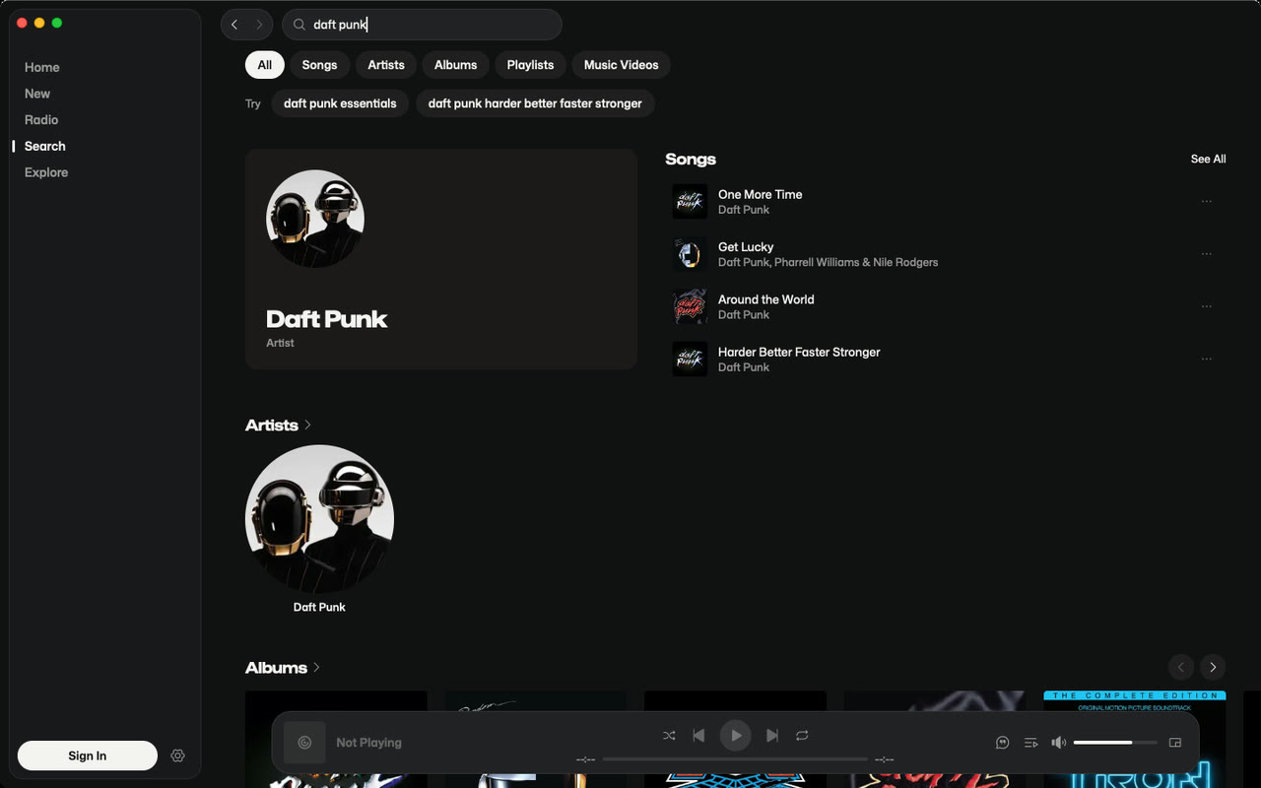The image size is (1261, 788).
Task: Open more options for Get Lucky
Action: pyautogui.click(x=1206, y=254)
